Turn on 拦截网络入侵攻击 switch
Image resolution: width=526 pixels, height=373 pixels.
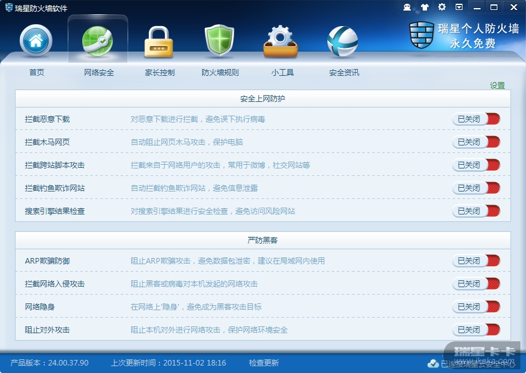[476, 284]
